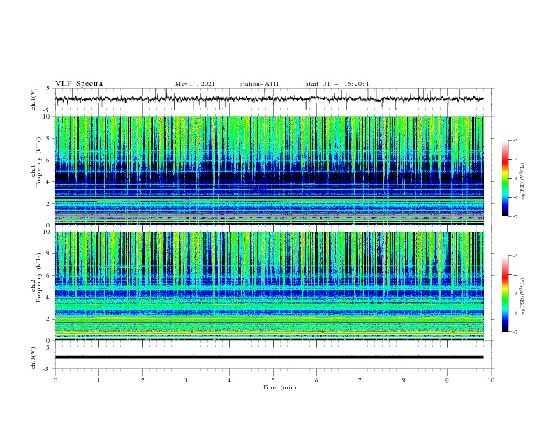Click the "7" tick label on Time axis
Screen dimensions: 553x427
click(x=360, y=380)
